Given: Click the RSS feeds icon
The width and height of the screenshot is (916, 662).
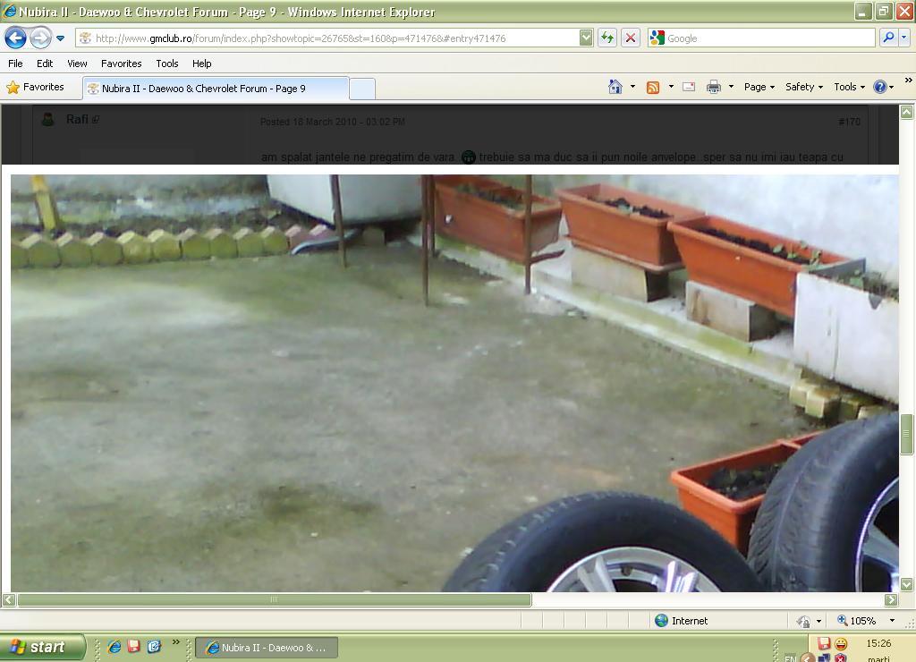Looking at the screenshot, I should 653,87.
